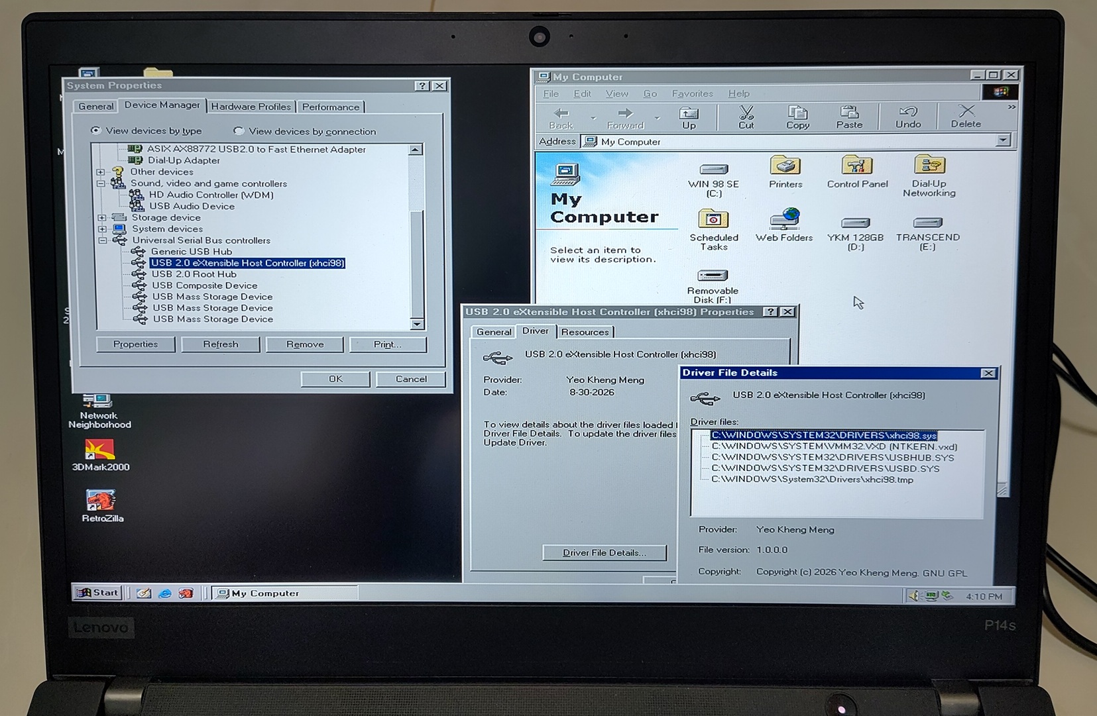Open the Control Panel icon

pos(857,172)
